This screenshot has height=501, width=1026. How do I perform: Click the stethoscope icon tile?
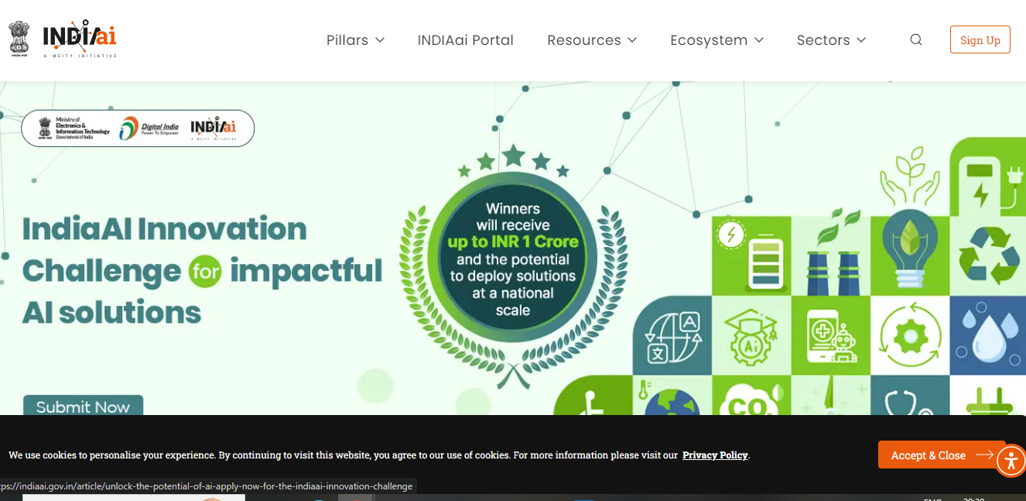(x=909, y=396)
